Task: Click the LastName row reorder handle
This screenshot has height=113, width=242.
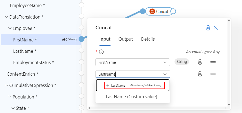Action: tap(213, 74)
